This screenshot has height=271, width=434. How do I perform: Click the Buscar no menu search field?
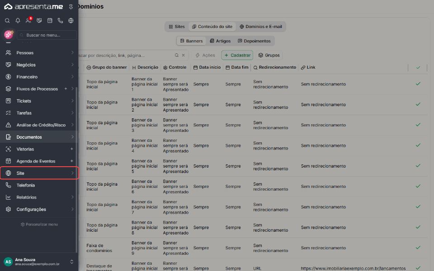coord(47,35)
